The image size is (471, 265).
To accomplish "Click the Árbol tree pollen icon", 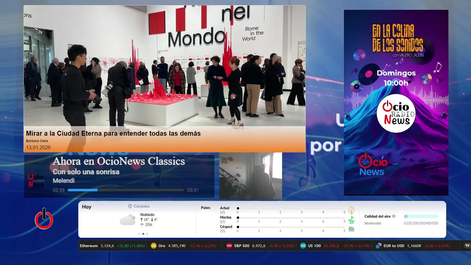I will 351,210.
